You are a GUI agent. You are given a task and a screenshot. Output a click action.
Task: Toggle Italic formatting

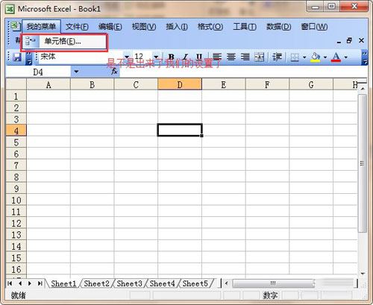[x=185, y=57]
